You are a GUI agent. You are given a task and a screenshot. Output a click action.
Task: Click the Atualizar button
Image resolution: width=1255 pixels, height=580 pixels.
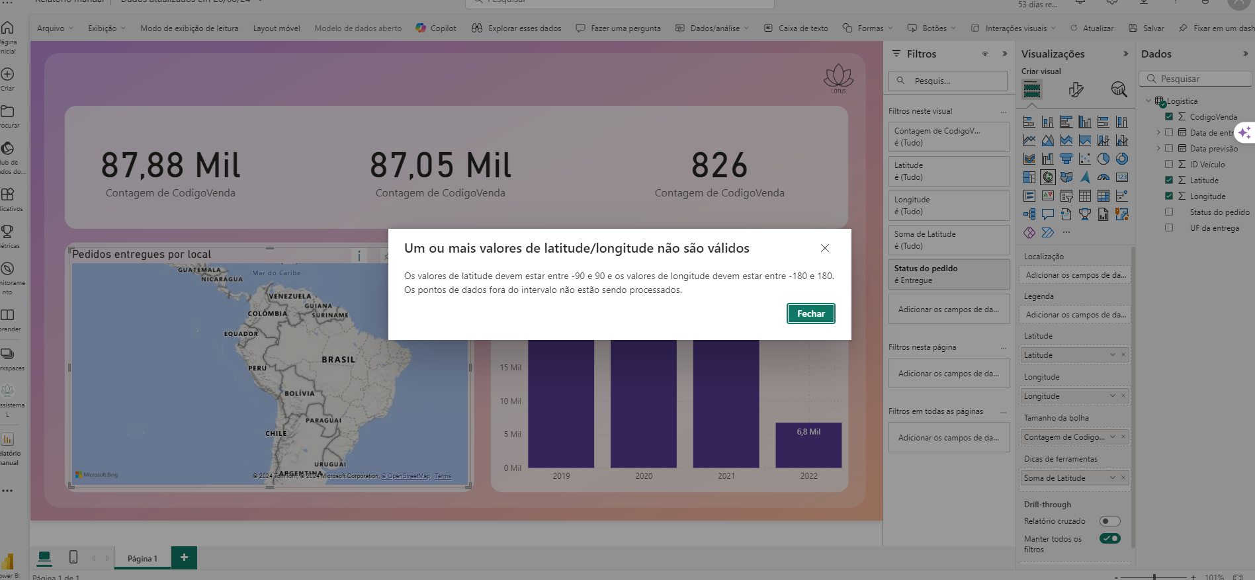[x=1092, y=28]
